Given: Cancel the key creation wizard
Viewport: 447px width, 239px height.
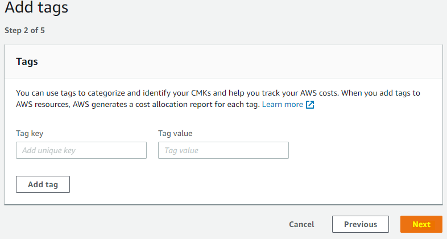Looking at the screenshot, I should click(301, 224).
